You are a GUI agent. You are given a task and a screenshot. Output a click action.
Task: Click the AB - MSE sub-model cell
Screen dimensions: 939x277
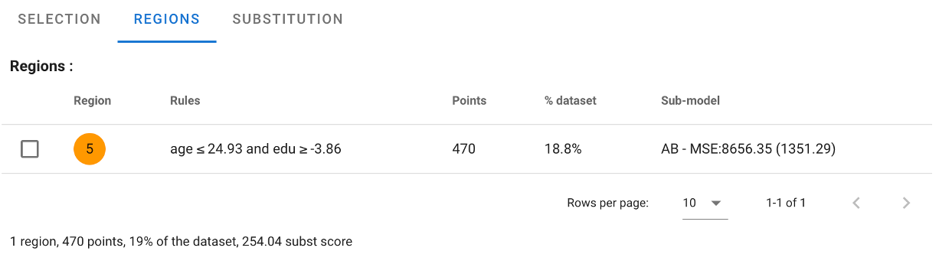(748, 149)
